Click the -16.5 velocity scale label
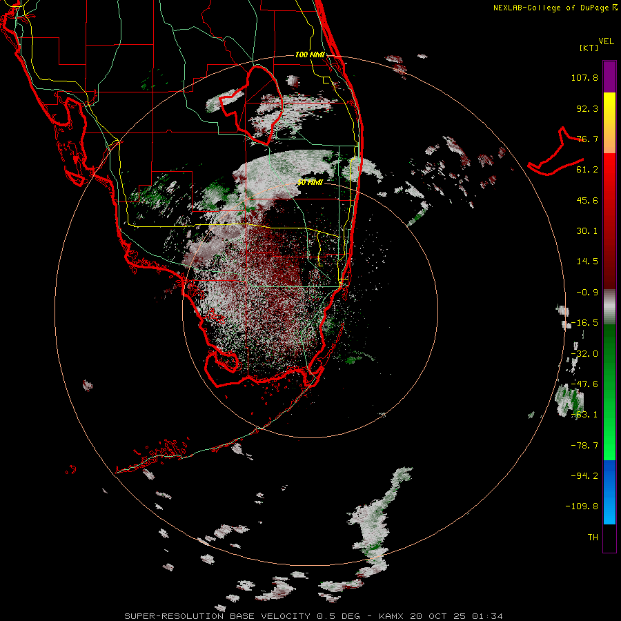 pyautogui.click(x=584, y=323)
